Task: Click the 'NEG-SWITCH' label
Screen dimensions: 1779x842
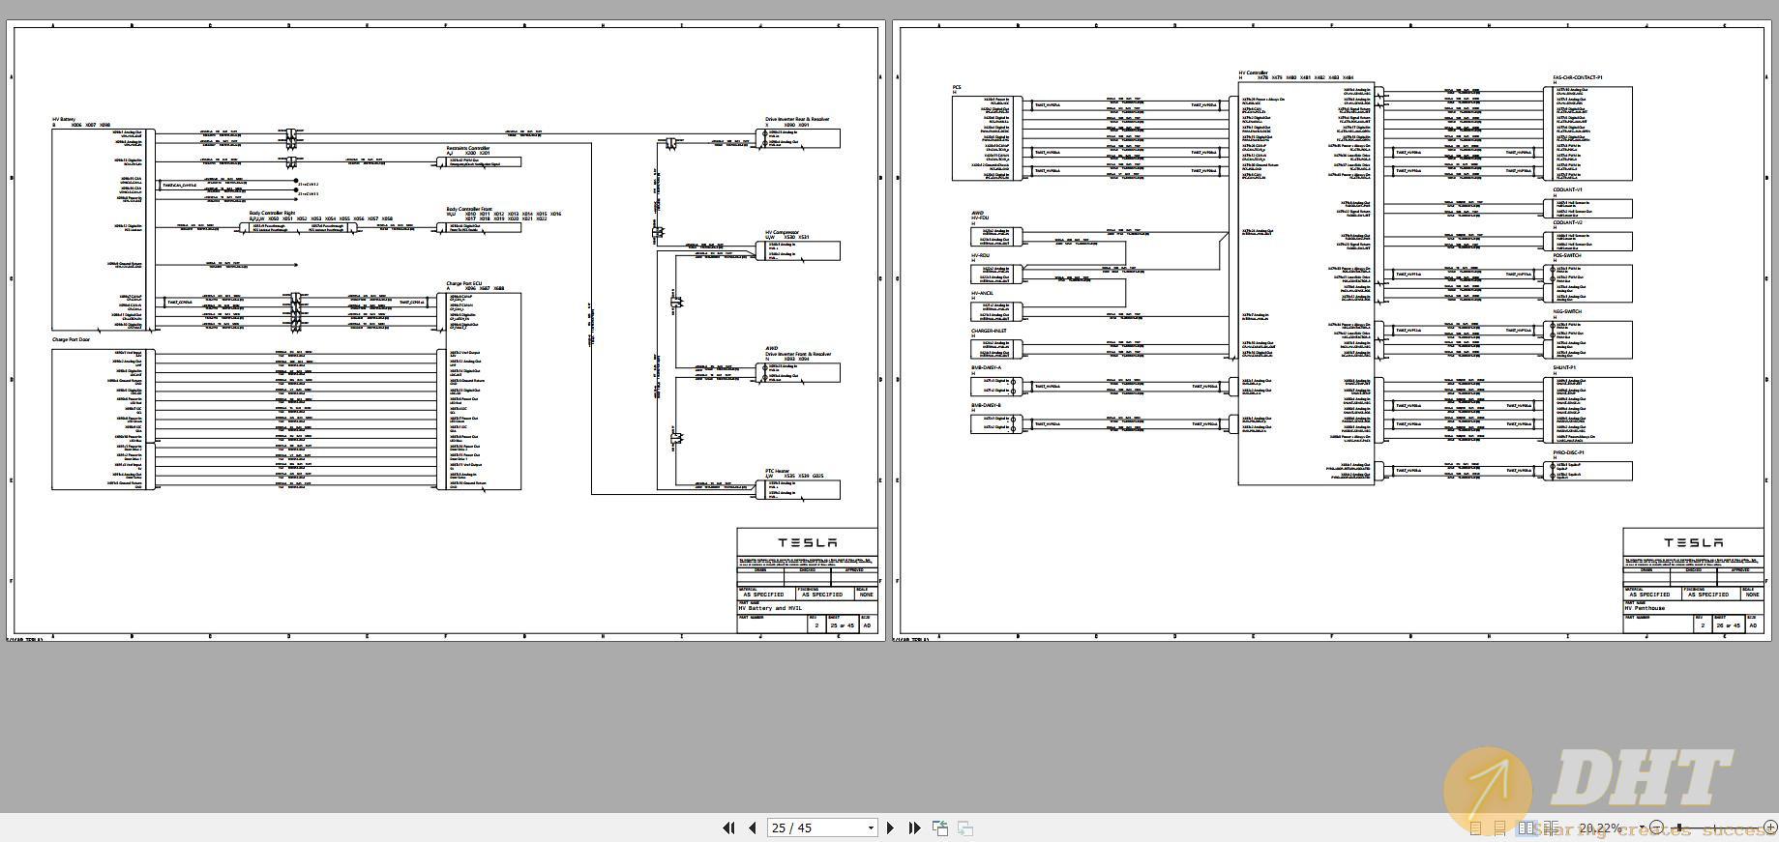Action: click(1567, 311)
